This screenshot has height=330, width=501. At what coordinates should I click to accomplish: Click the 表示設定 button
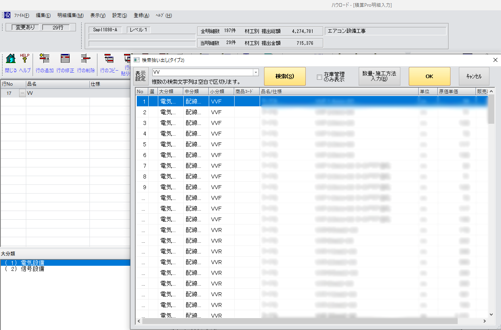click(140, 76)
